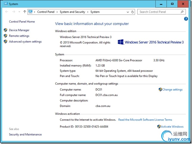The height and width of the screenshot is (144, 192).
Task: Expand chevron after System and Security
Action: coord(88,12)
